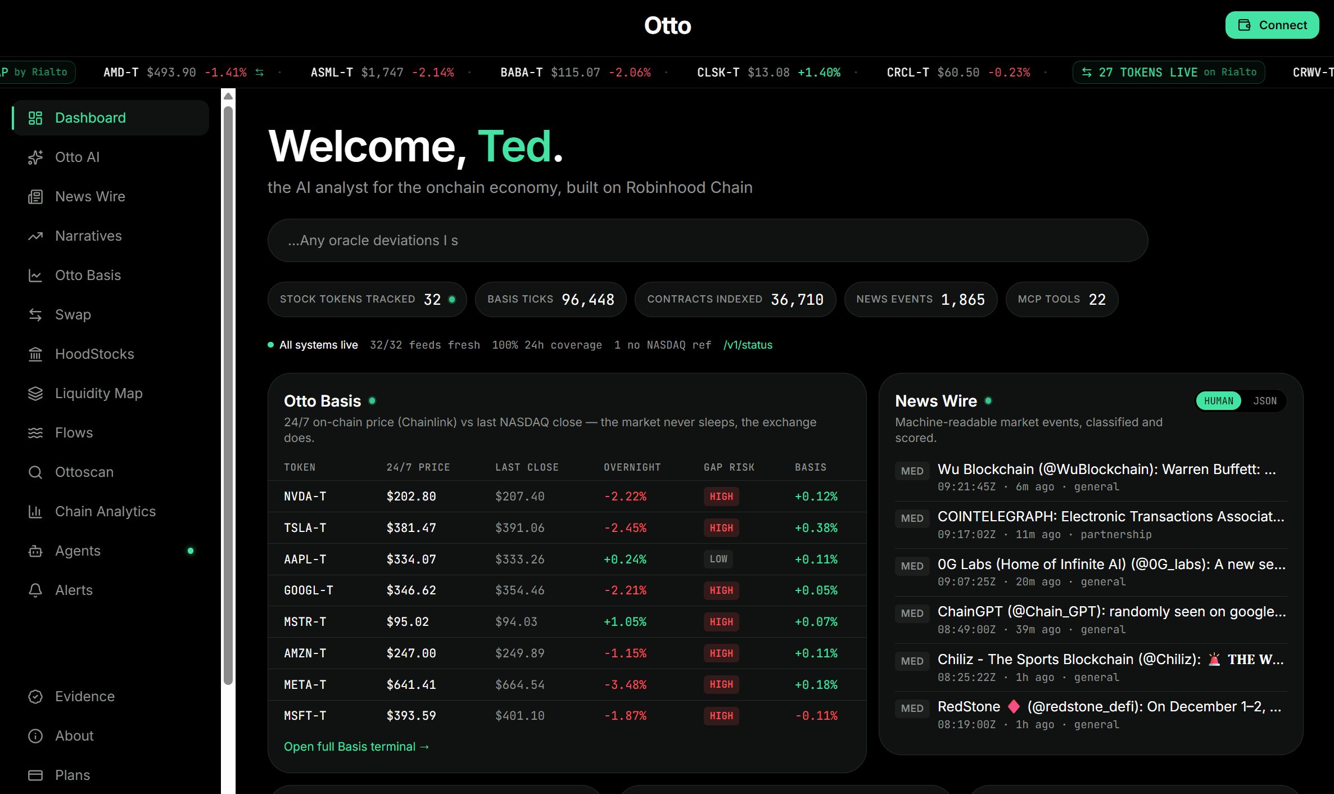Viewport: 1334px width, 794px height.
Task: Click the MSTR-T last close $94.03
Action: (516, 622)
